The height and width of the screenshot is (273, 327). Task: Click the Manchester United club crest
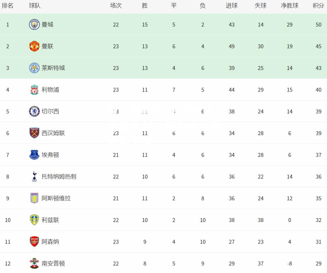[34, 46]
